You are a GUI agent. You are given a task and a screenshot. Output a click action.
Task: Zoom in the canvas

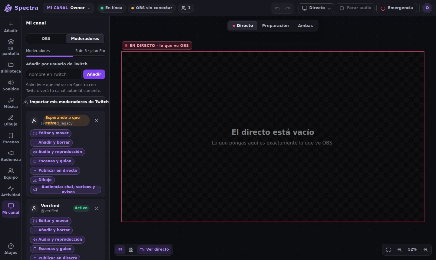coord(425,250)
